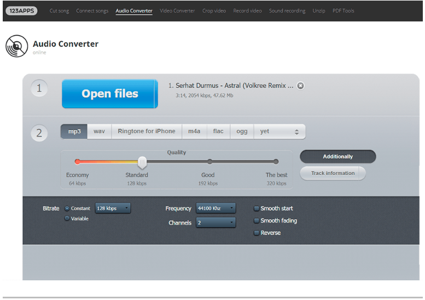Open the 128 kbps bitrate dropdown
This screenshot has height=300, width=425.
point(113,208)
